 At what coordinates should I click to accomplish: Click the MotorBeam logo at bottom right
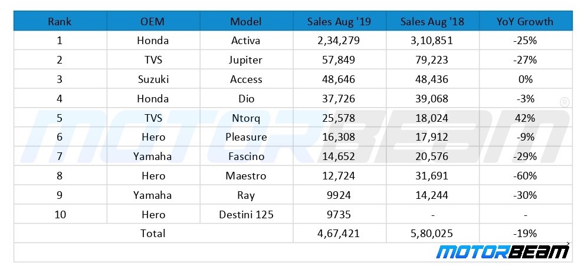coord(503,251)
